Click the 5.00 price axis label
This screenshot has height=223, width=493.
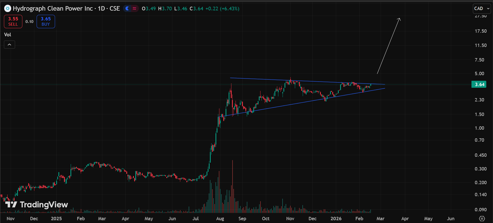coord(480,73)
